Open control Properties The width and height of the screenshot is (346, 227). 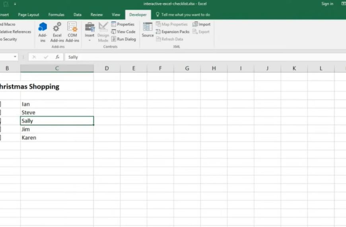click(123, 24)
